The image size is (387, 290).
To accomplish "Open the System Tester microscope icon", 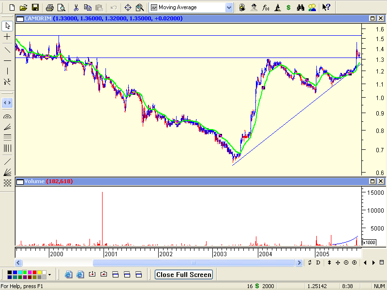I will point(277,8).
